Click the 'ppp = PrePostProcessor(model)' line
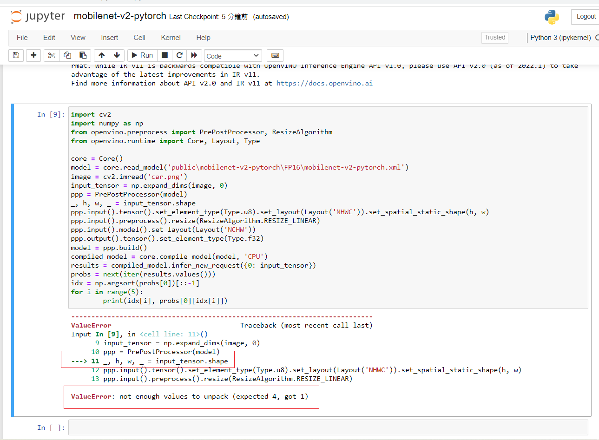 (x=129, y=194)
